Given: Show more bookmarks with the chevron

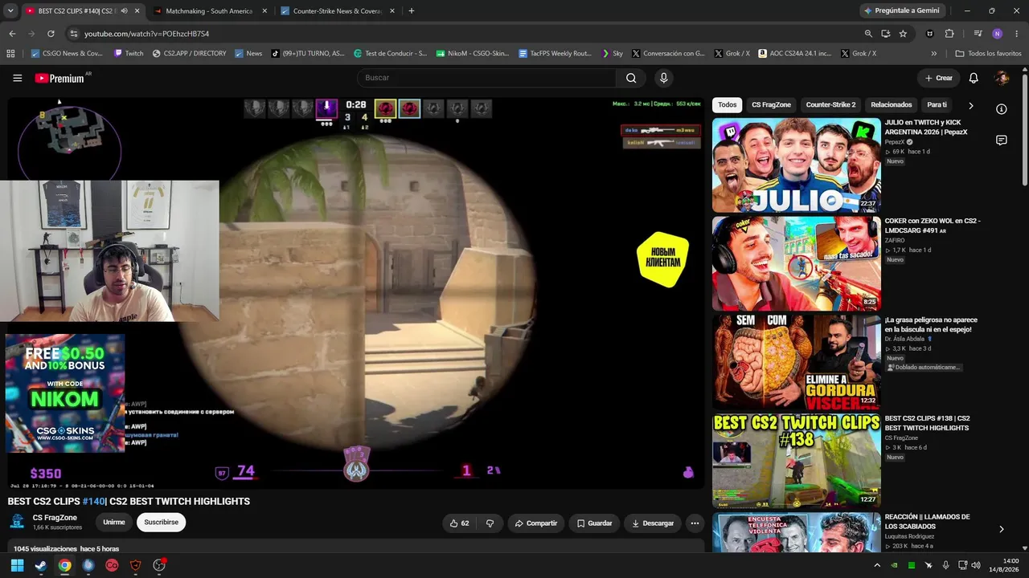Looking at the screenshot, I should pos(934,54).
